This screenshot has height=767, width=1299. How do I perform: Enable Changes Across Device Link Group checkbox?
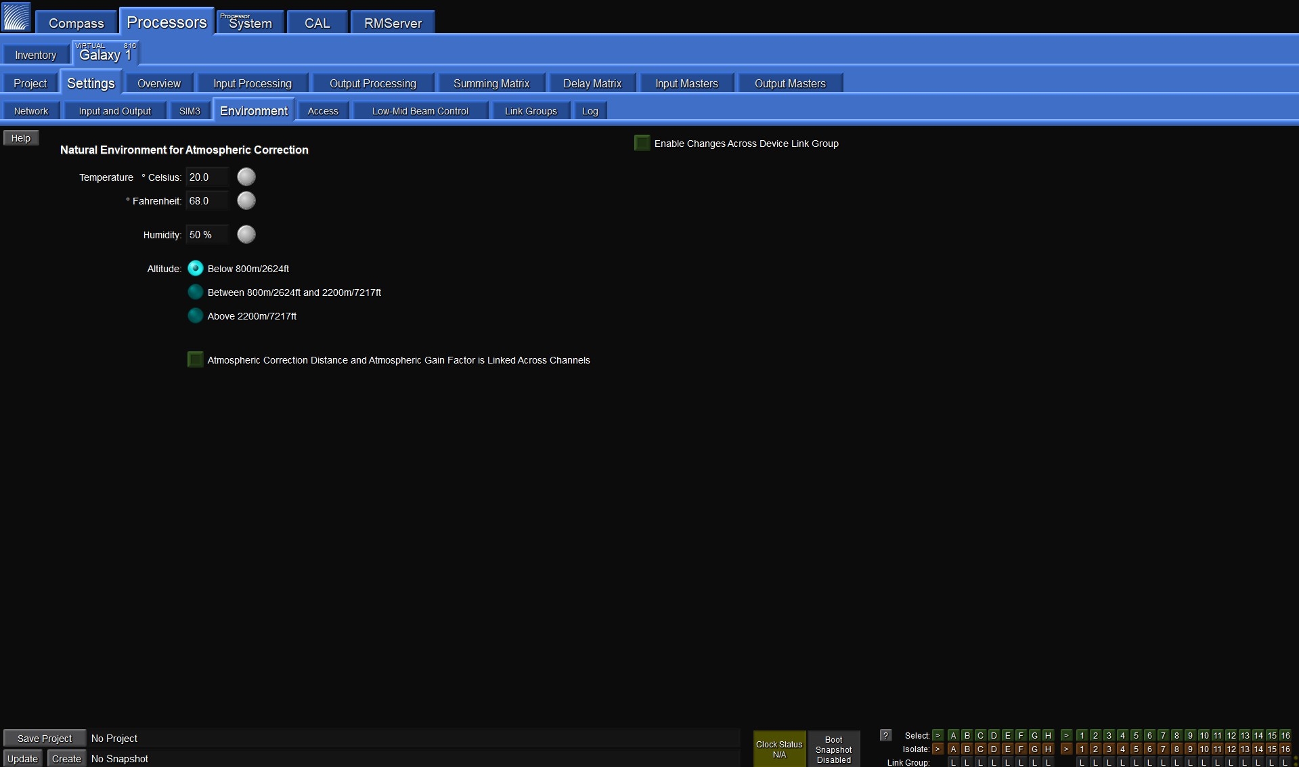coord(642,143)
